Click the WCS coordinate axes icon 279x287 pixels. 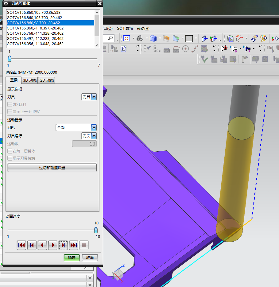239,38
